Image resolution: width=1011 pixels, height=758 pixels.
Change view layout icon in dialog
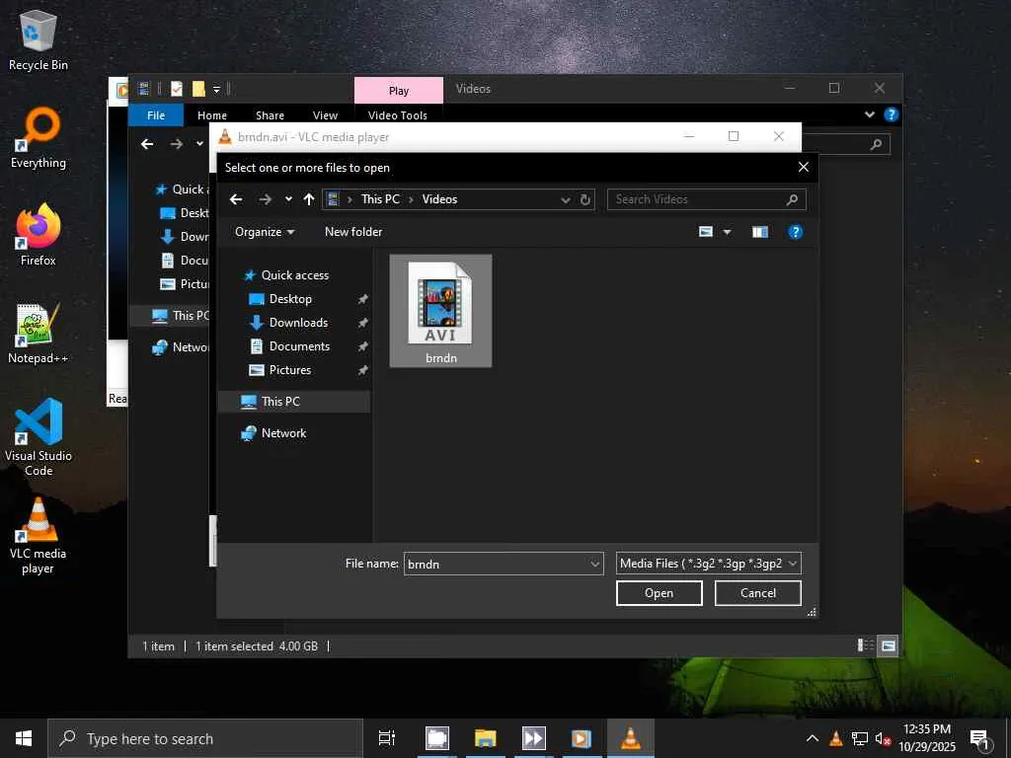(x=706, y=231)
